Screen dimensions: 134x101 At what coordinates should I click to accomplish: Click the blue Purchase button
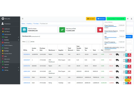pos(129,37)
